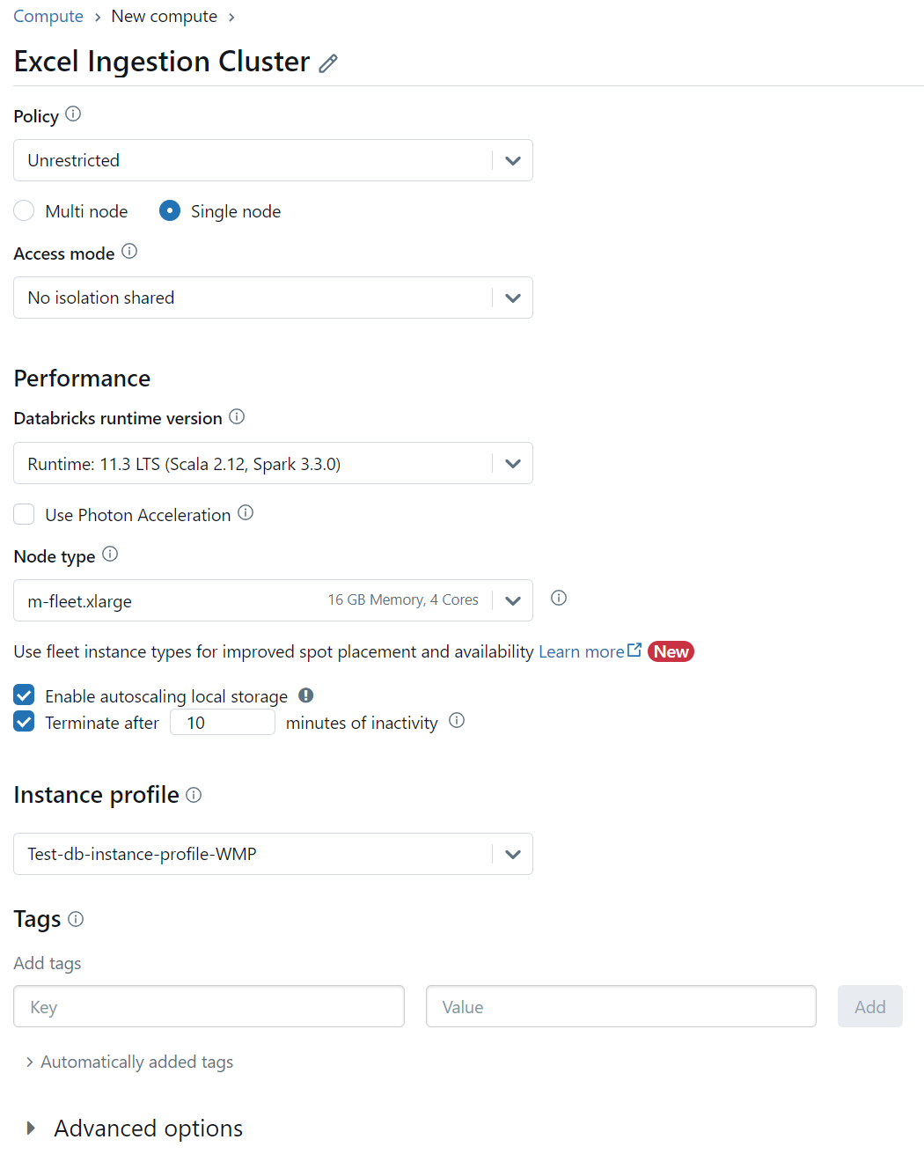Click the tag Key input field
This screenshot has width=924, height=1169.
point(209,1006)
